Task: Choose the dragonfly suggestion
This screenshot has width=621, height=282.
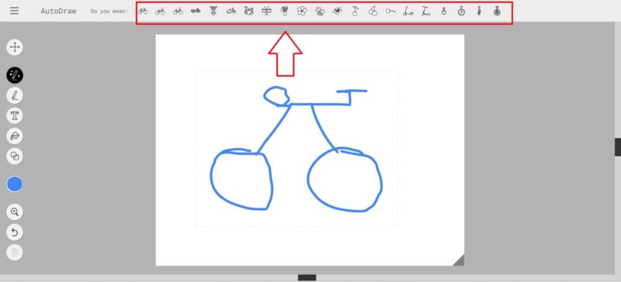Action: 267,12
